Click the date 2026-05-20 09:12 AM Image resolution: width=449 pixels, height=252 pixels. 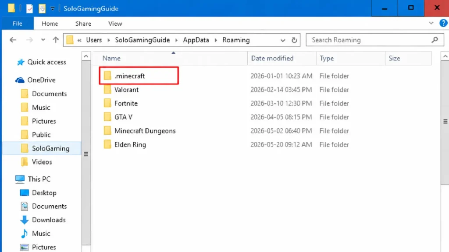[281, 144]
